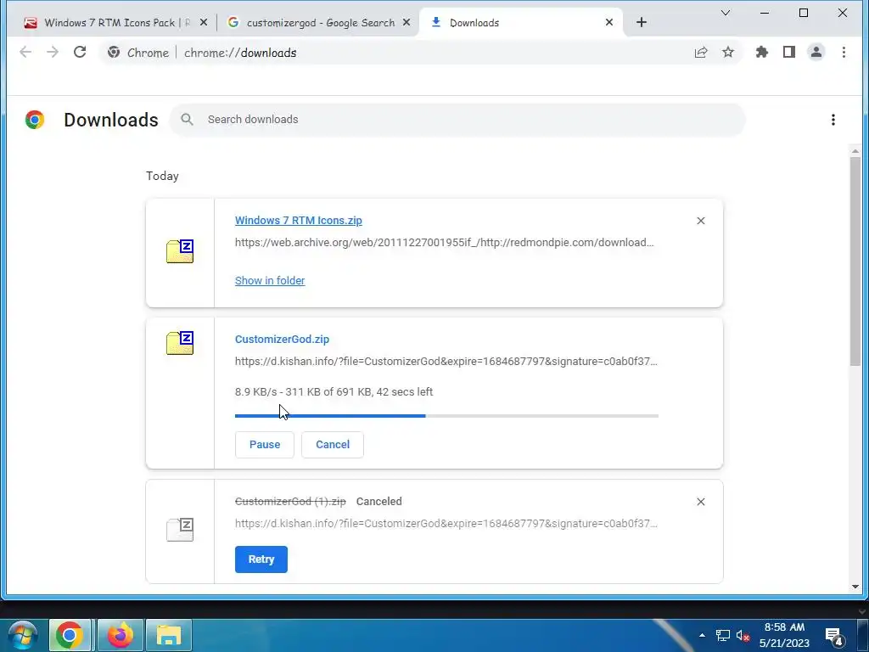Reload the downloads page
The image size is (869, 652).
coord(80,52)
